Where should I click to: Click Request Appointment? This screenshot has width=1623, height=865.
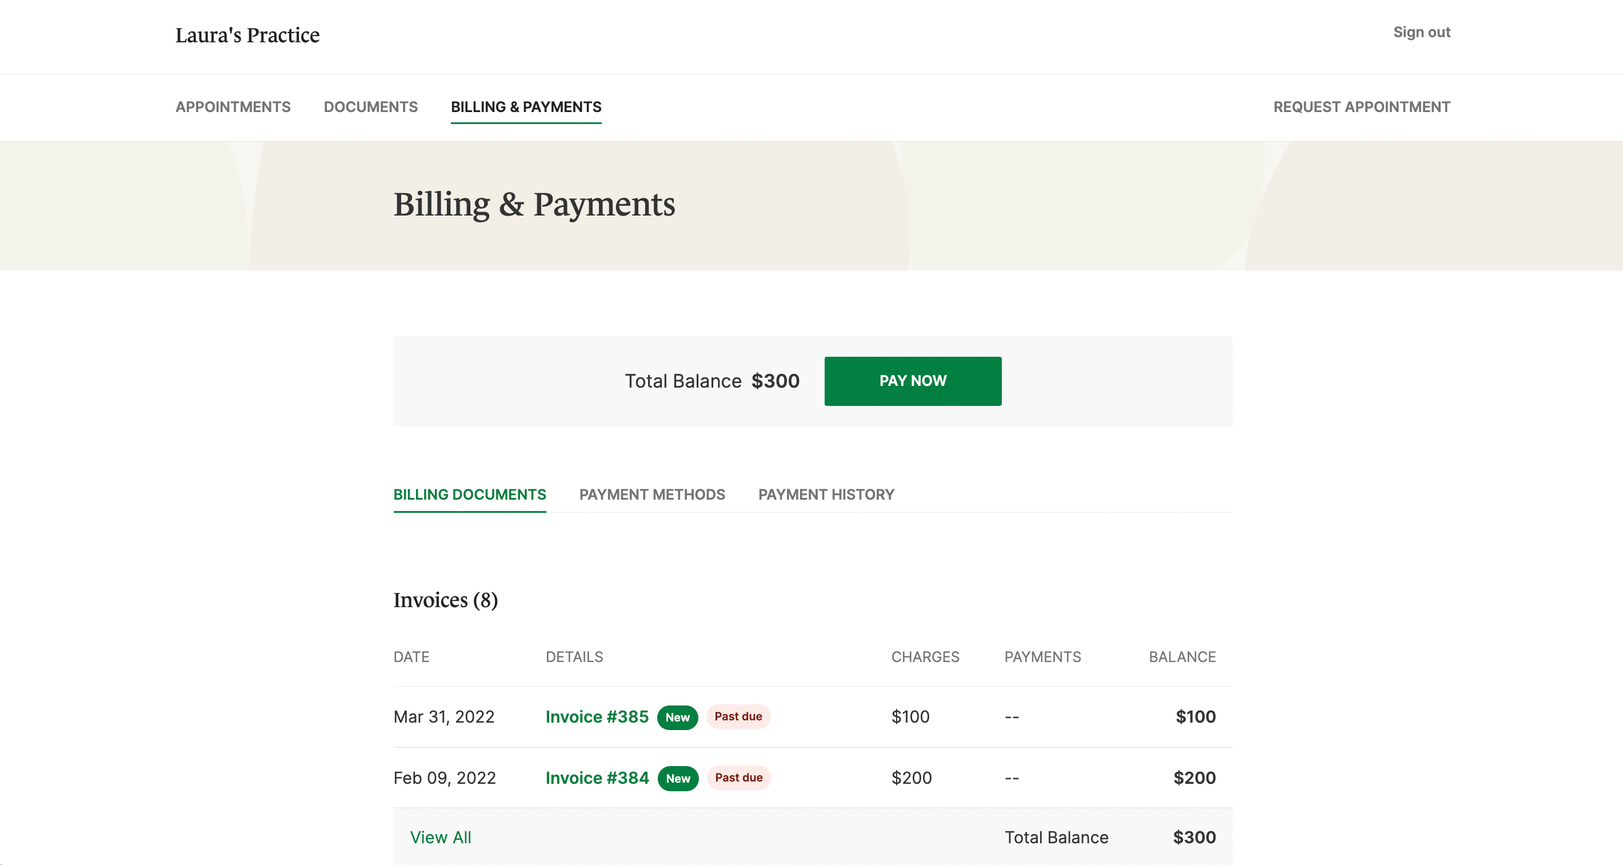coord(1361,107)
